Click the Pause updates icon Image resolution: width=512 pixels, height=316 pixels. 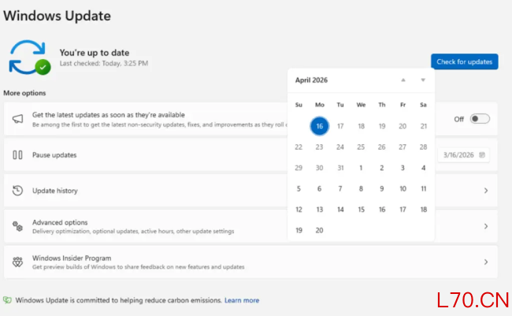click(x=17, y=155)
